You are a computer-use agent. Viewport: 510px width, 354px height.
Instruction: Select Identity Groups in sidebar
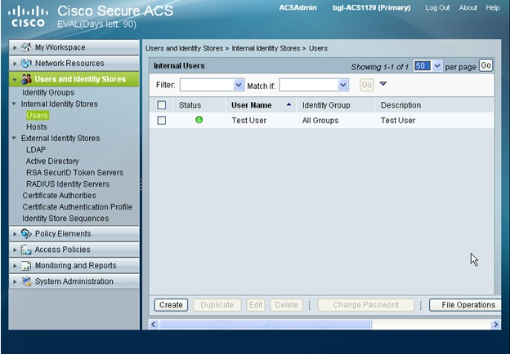tap(48, 92)
